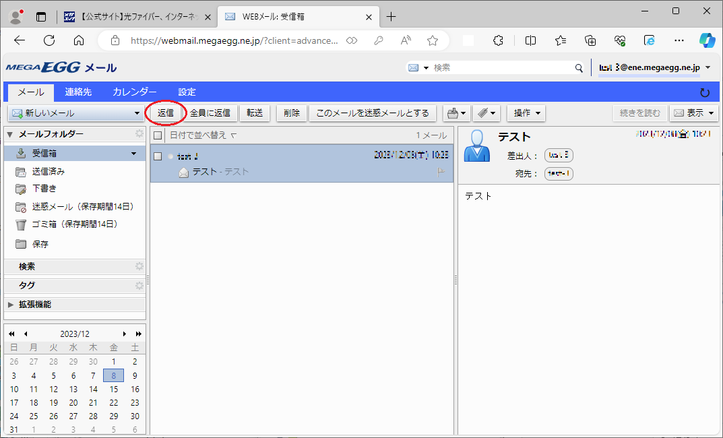The image size is (723, 438).
Task: Click the refresh icon in blue tab bar
Action: click(x=705, y=92)
